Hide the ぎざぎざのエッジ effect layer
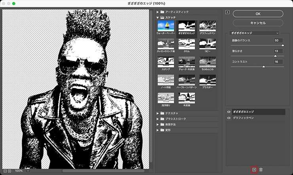The image size is (293, 175). [229, 112]
